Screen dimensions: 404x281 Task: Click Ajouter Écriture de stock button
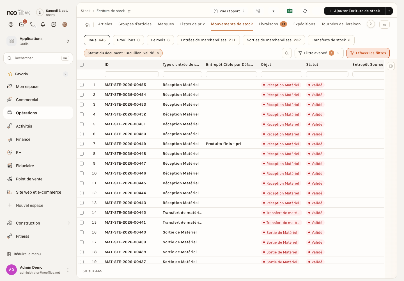click(355, 11)
